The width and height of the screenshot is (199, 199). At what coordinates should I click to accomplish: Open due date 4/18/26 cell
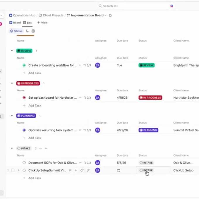pyautogui.click(x=122, y=97)
